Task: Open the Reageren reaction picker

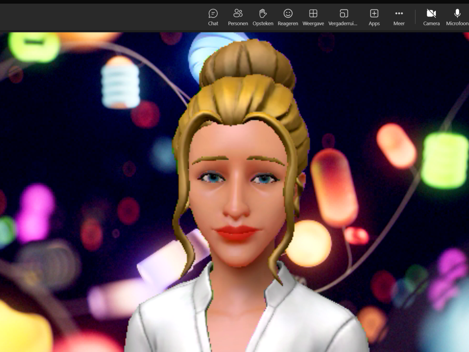Action: pos(288,16)
